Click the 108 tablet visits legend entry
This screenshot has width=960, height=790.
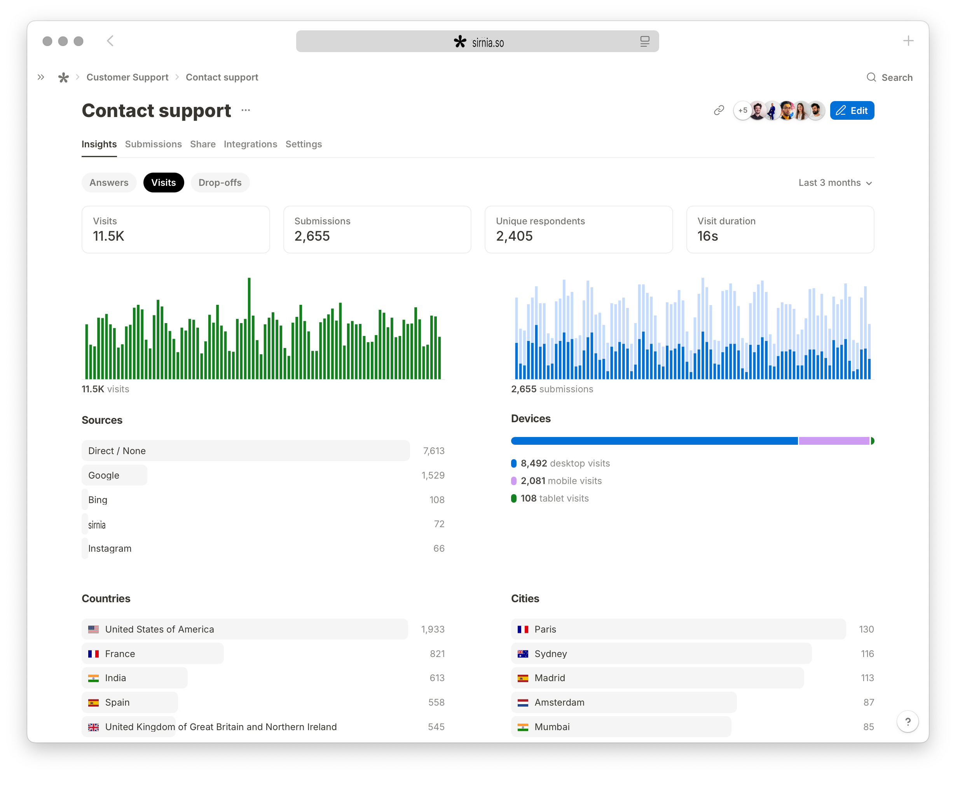(550, 498)
